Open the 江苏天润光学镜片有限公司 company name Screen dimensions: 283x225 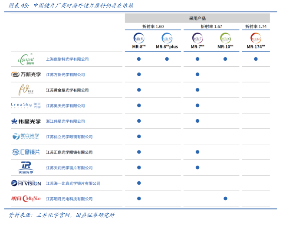(69, 168)
